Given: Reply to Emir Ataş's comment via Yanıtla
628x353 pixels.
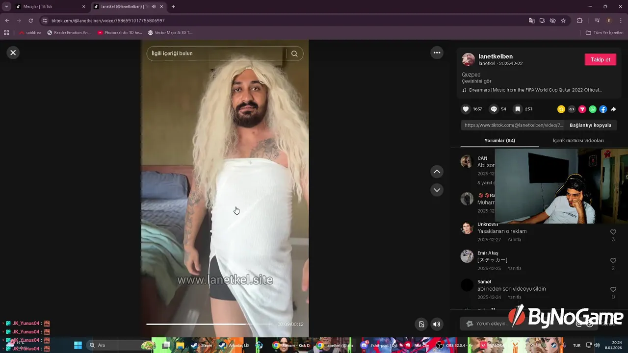Looking at the screenshot, I should tap(514, 269).
